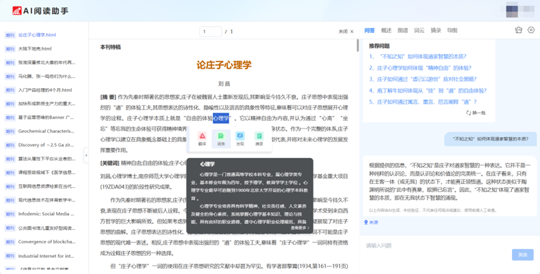Click 关闭 to close the document
The image size is (540, 274).
pos(346,32)
